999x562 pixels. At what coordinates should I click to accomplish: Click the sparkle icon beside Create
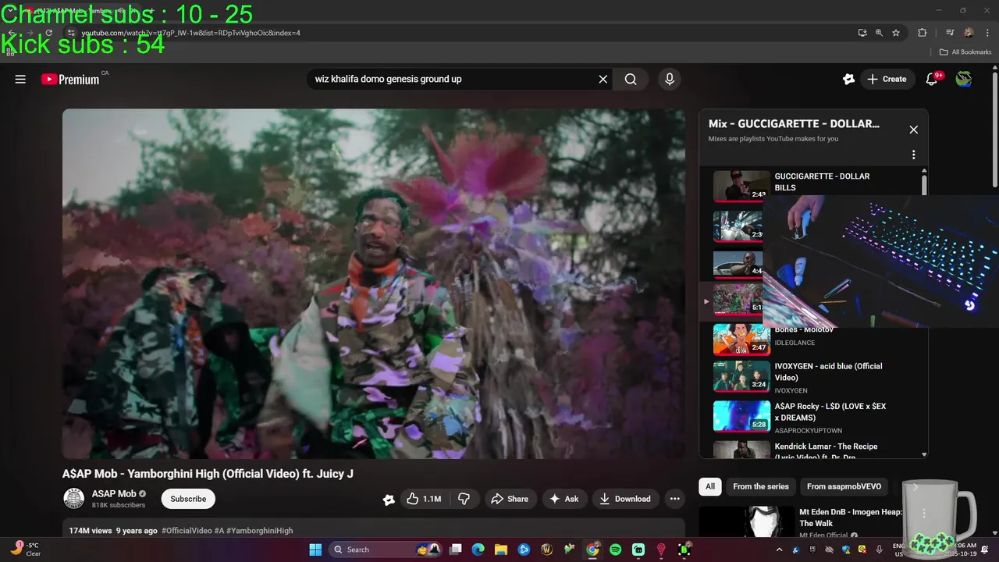(x=848, y=79)
